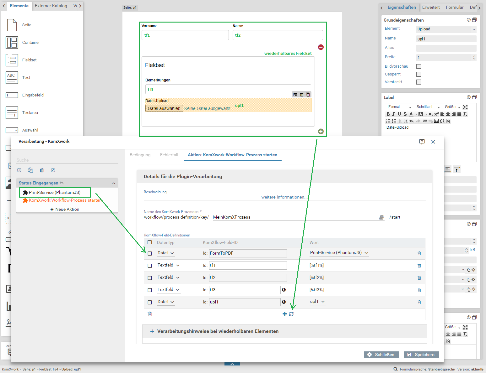This screenshot has width=486, height=373.
Task: Click the duplicate action icon in the actions toolbar
Action: pos(30,170)
